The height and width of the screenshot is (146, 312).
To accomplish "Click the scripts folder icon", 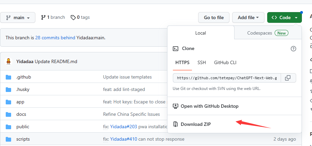I will pos(8,139).
